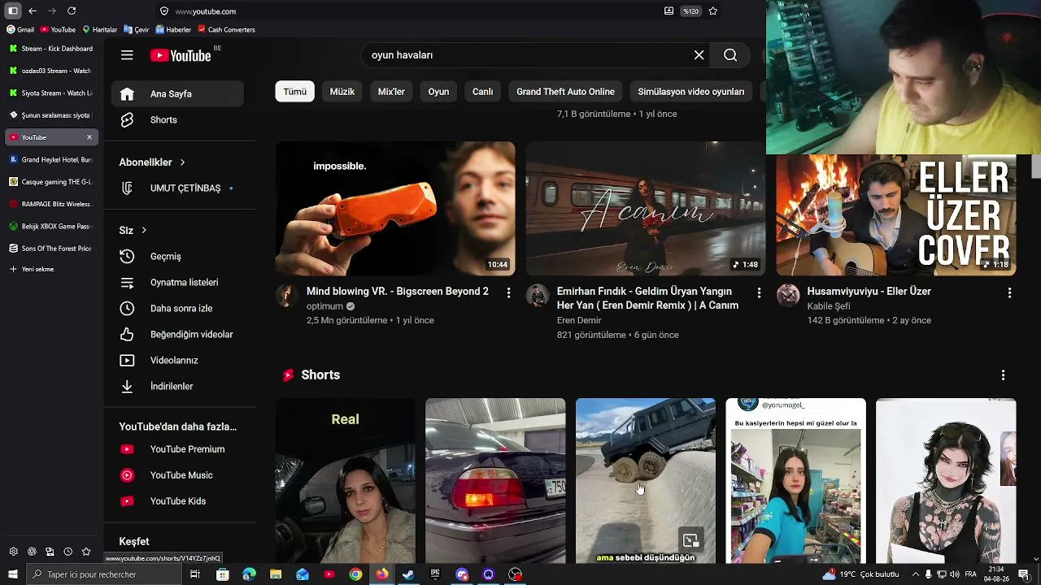Screen dimensions: 1041x585
Task: Select the Simülasyon video oyunları chip
Action: point(691,92)
